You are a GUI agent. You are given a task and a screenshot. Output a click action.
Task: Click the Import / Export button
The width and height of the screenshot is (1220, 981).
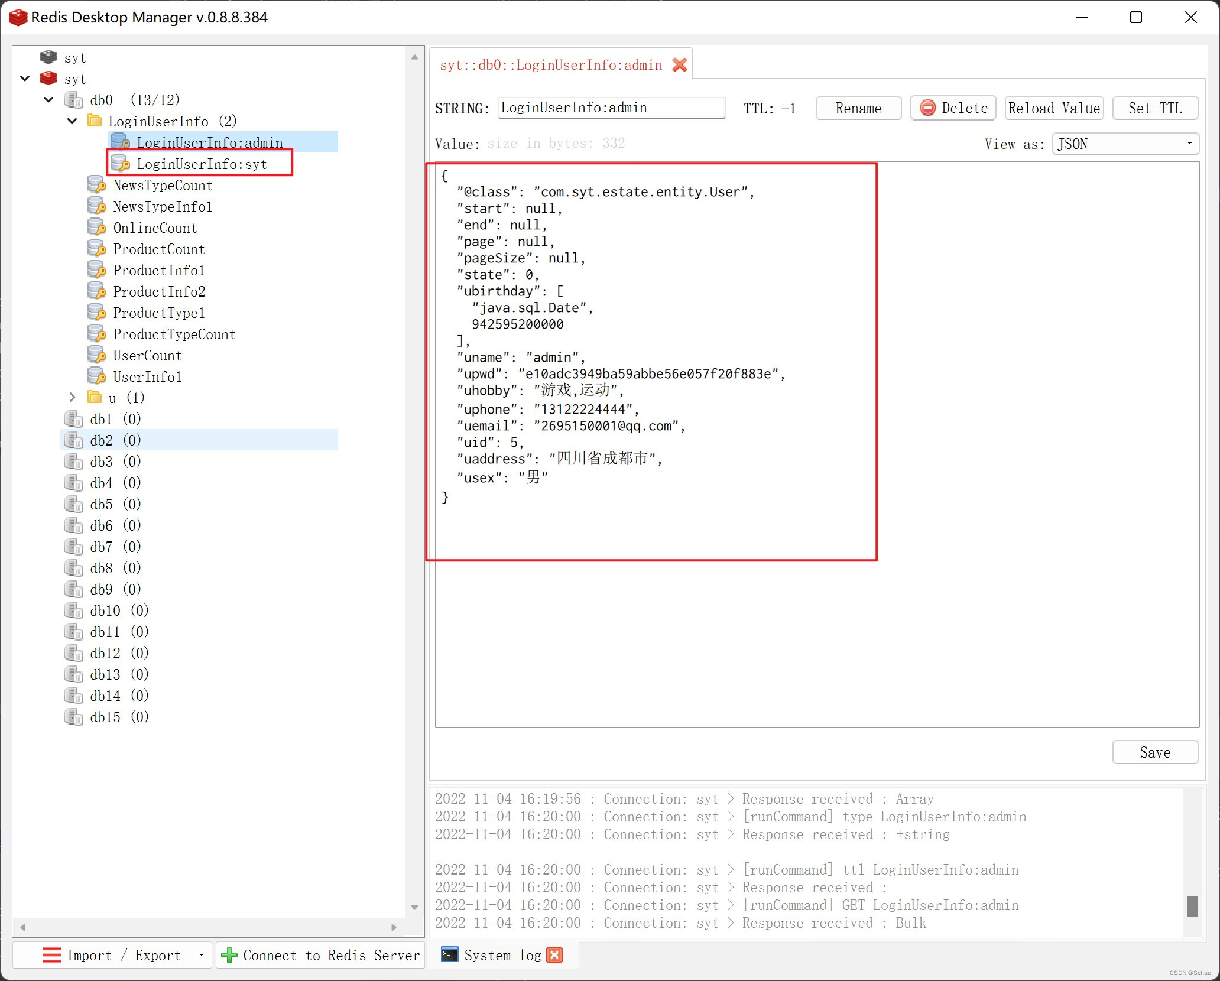point(111,955)
